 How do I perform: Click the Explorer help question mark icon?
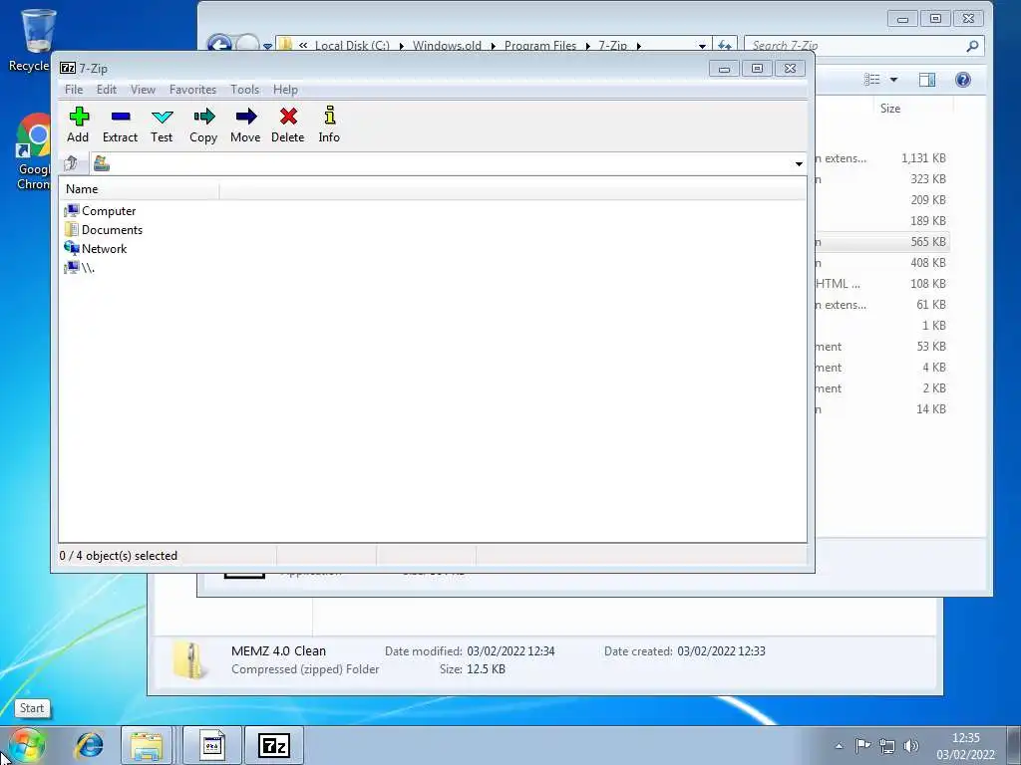click(963, 80)
